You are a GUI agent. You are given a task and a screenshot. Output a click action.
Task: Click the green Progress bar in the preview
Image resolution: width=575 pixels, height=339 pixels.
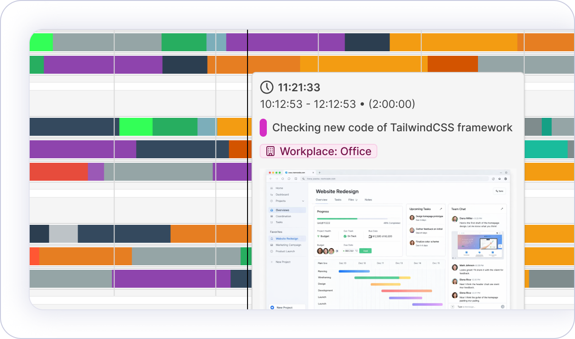point(337,219)
